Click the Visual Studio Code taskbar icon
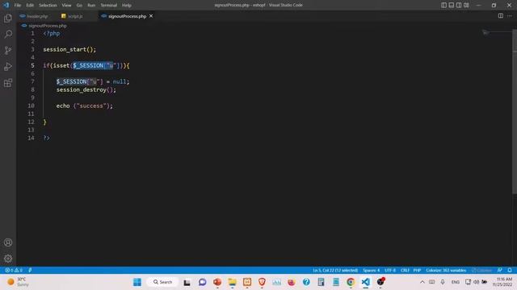Screen dimensions: 517x290 click(x=365, y=282)
